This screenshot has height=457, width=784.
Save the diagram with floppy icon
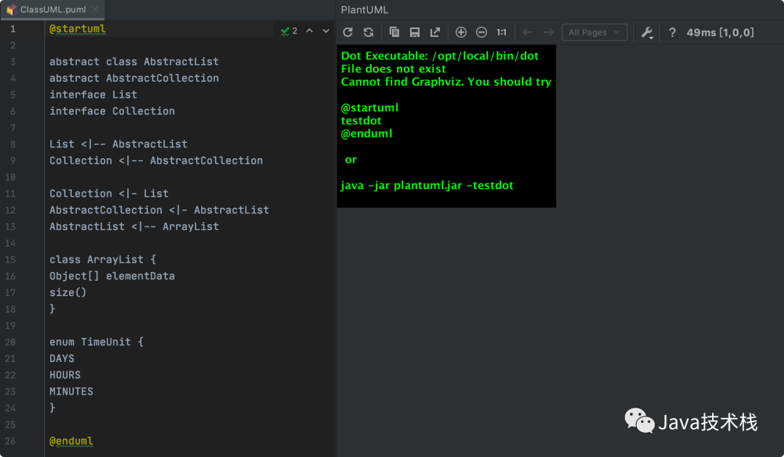coord(415,33)
